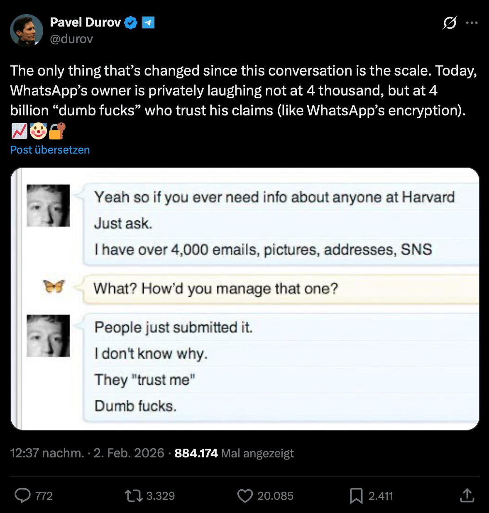Click the clown face emoji

point(38,130)
